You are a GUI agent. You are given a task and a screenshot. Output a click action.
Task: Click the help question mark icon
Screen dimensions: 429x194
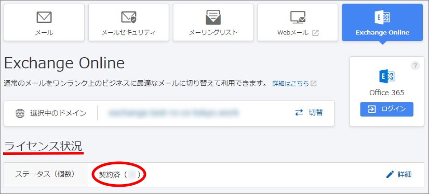point(415,66)
